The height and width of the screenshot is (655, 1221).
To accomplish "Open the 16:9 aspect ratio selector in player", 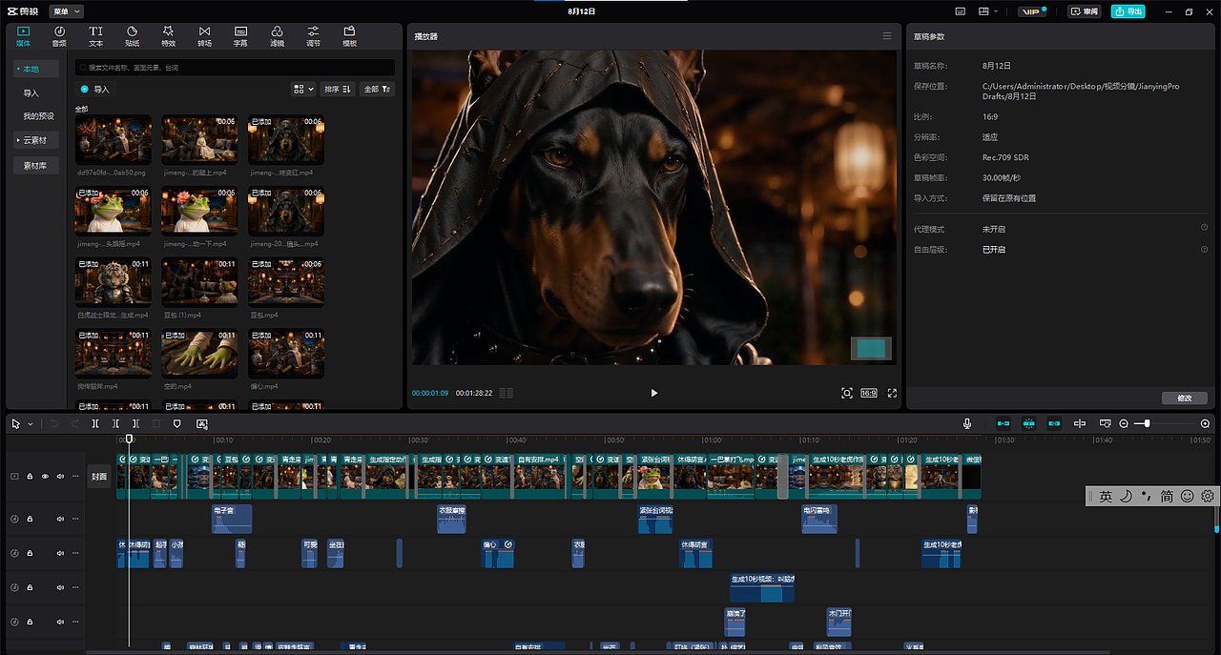I will point(869,393).
